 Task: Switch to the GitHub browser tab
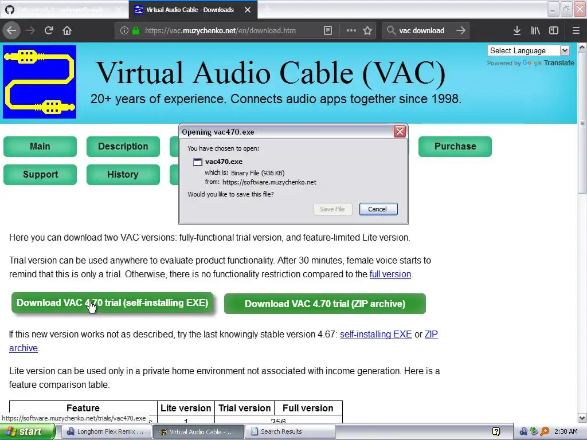click(64, 10)
